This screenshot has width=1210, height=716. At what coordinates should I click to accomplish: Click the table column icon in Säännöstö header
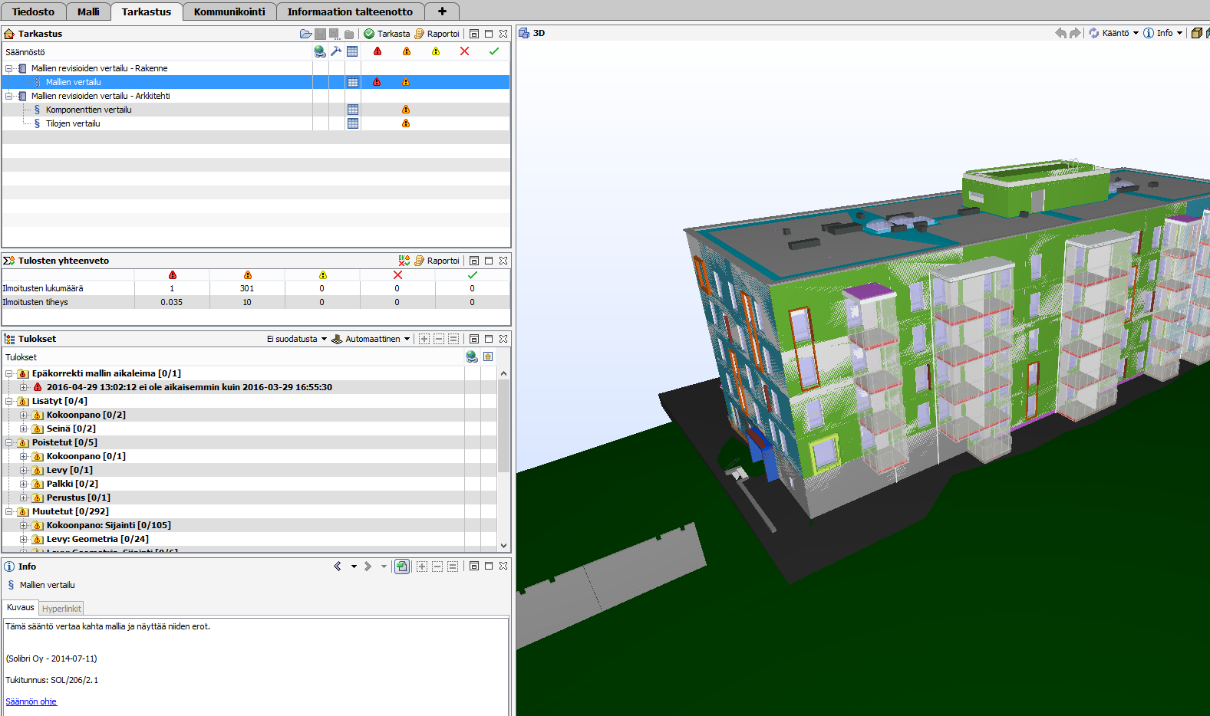[x=352, y=51]
